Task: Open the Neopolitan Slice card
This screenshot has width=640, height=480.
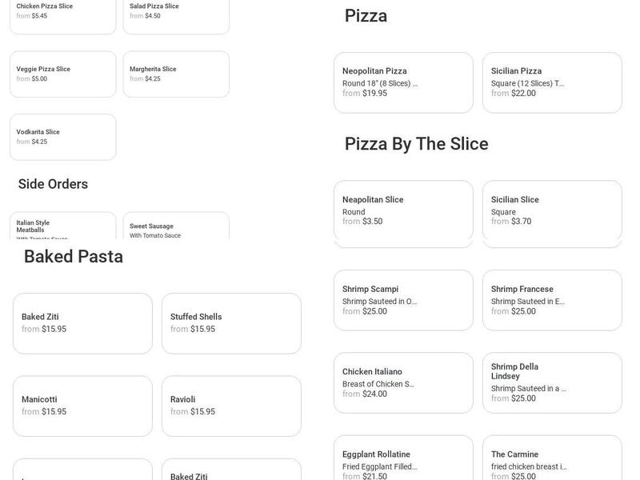Action: (x=402, y=213)
